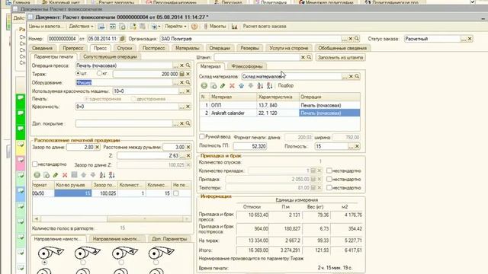Move material row up with blue arrow
The height and width of the screenshot is (274, 488).
(x=241, y=86)
